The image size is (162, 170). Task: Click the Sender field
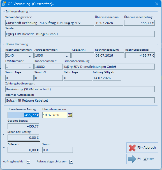(x=80, y=34)
